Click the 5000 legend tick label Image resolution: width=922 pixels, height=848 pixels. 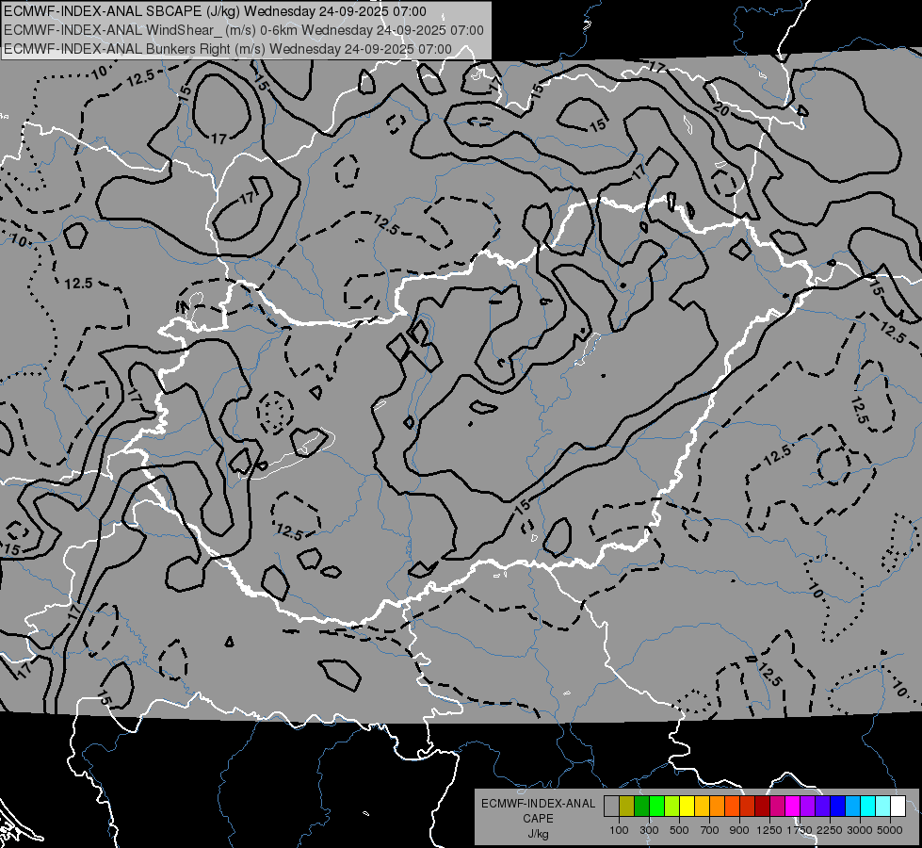[x=890, y=830]
